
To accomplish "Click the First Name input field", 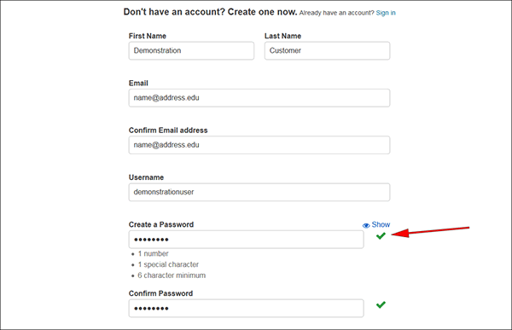I will (x=191, y=50).
